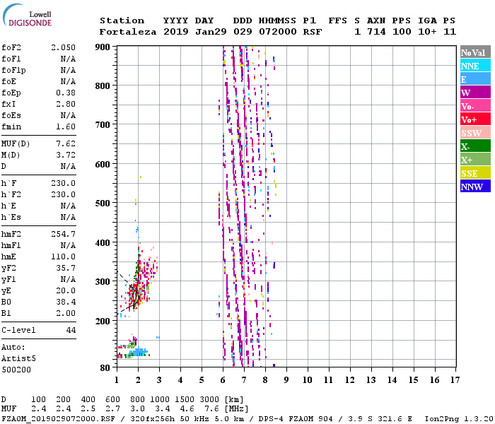Select the Vo- legend swatch
The image size is (495, 424).
click(x=475, y=106)
